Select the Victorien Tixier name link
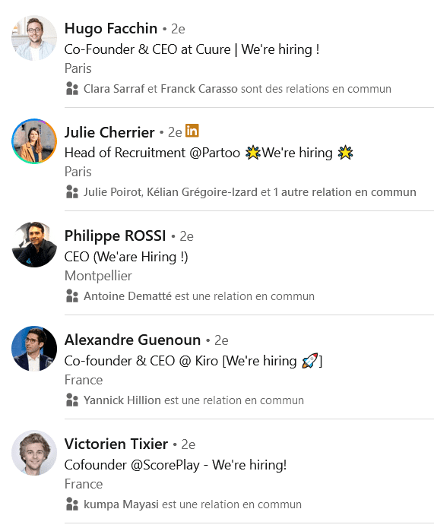 116,444
